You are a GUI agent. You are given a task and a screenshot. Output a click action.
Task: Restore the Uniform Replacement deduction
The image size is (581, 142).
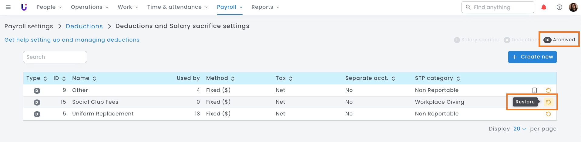click(x=548, y=114)
